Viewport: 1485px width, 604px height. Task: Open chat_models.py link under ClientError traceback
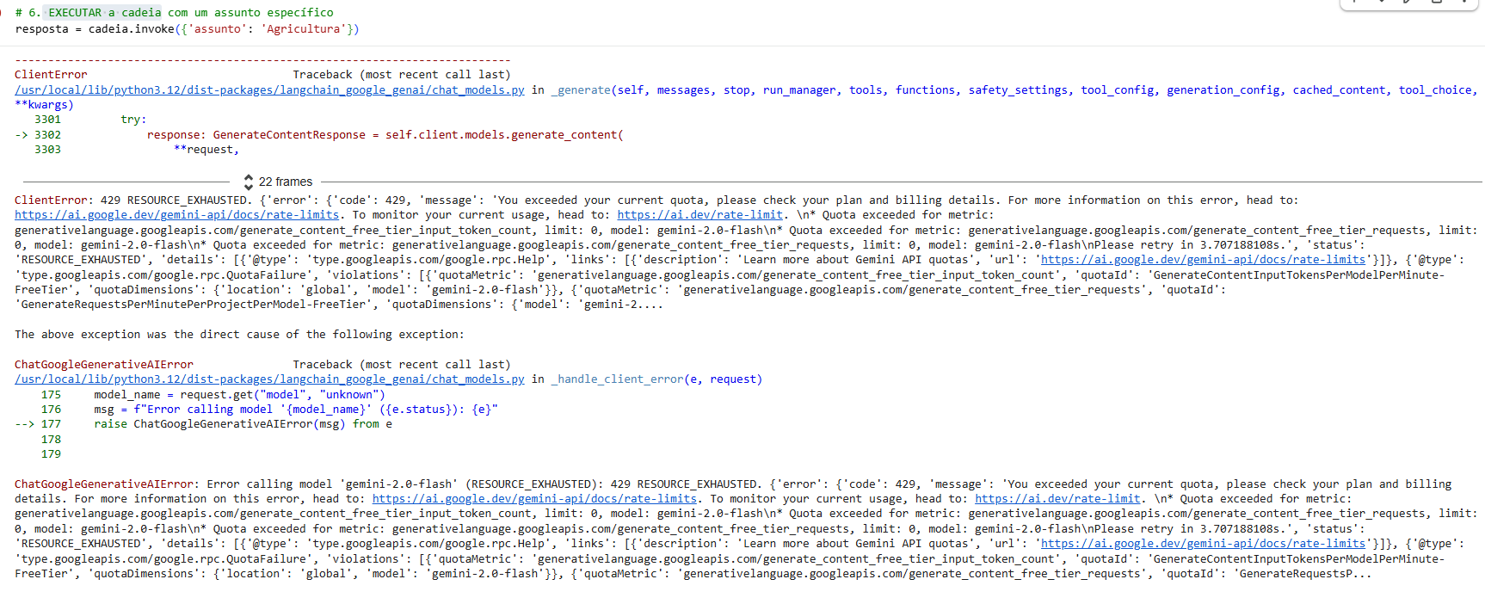click(269, 90)
